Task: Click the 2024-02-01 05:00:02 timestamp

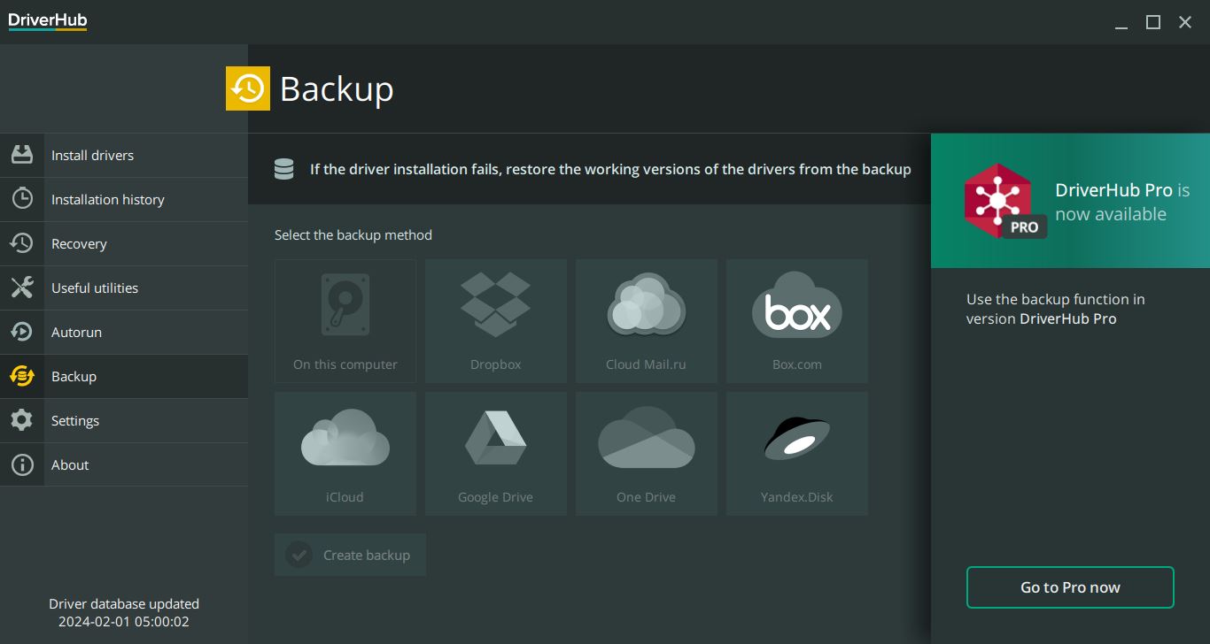Action: click(124, 622)
